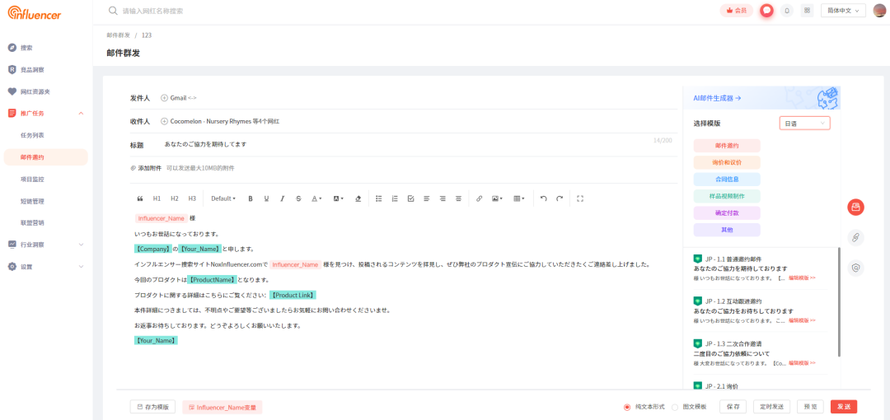890x420 pixels.
Task: Open 竞品洞察 in the sidebar
Action: (x=32, y=70)
